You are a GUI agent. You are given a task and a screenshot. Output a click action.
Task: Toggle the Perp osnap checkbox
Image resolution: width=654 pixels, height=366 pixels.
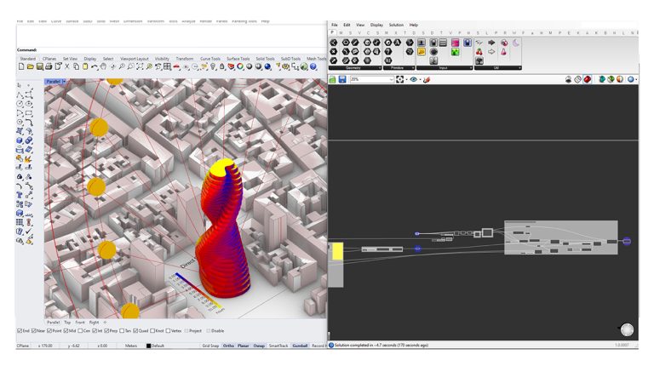click(x=107, y=330)
